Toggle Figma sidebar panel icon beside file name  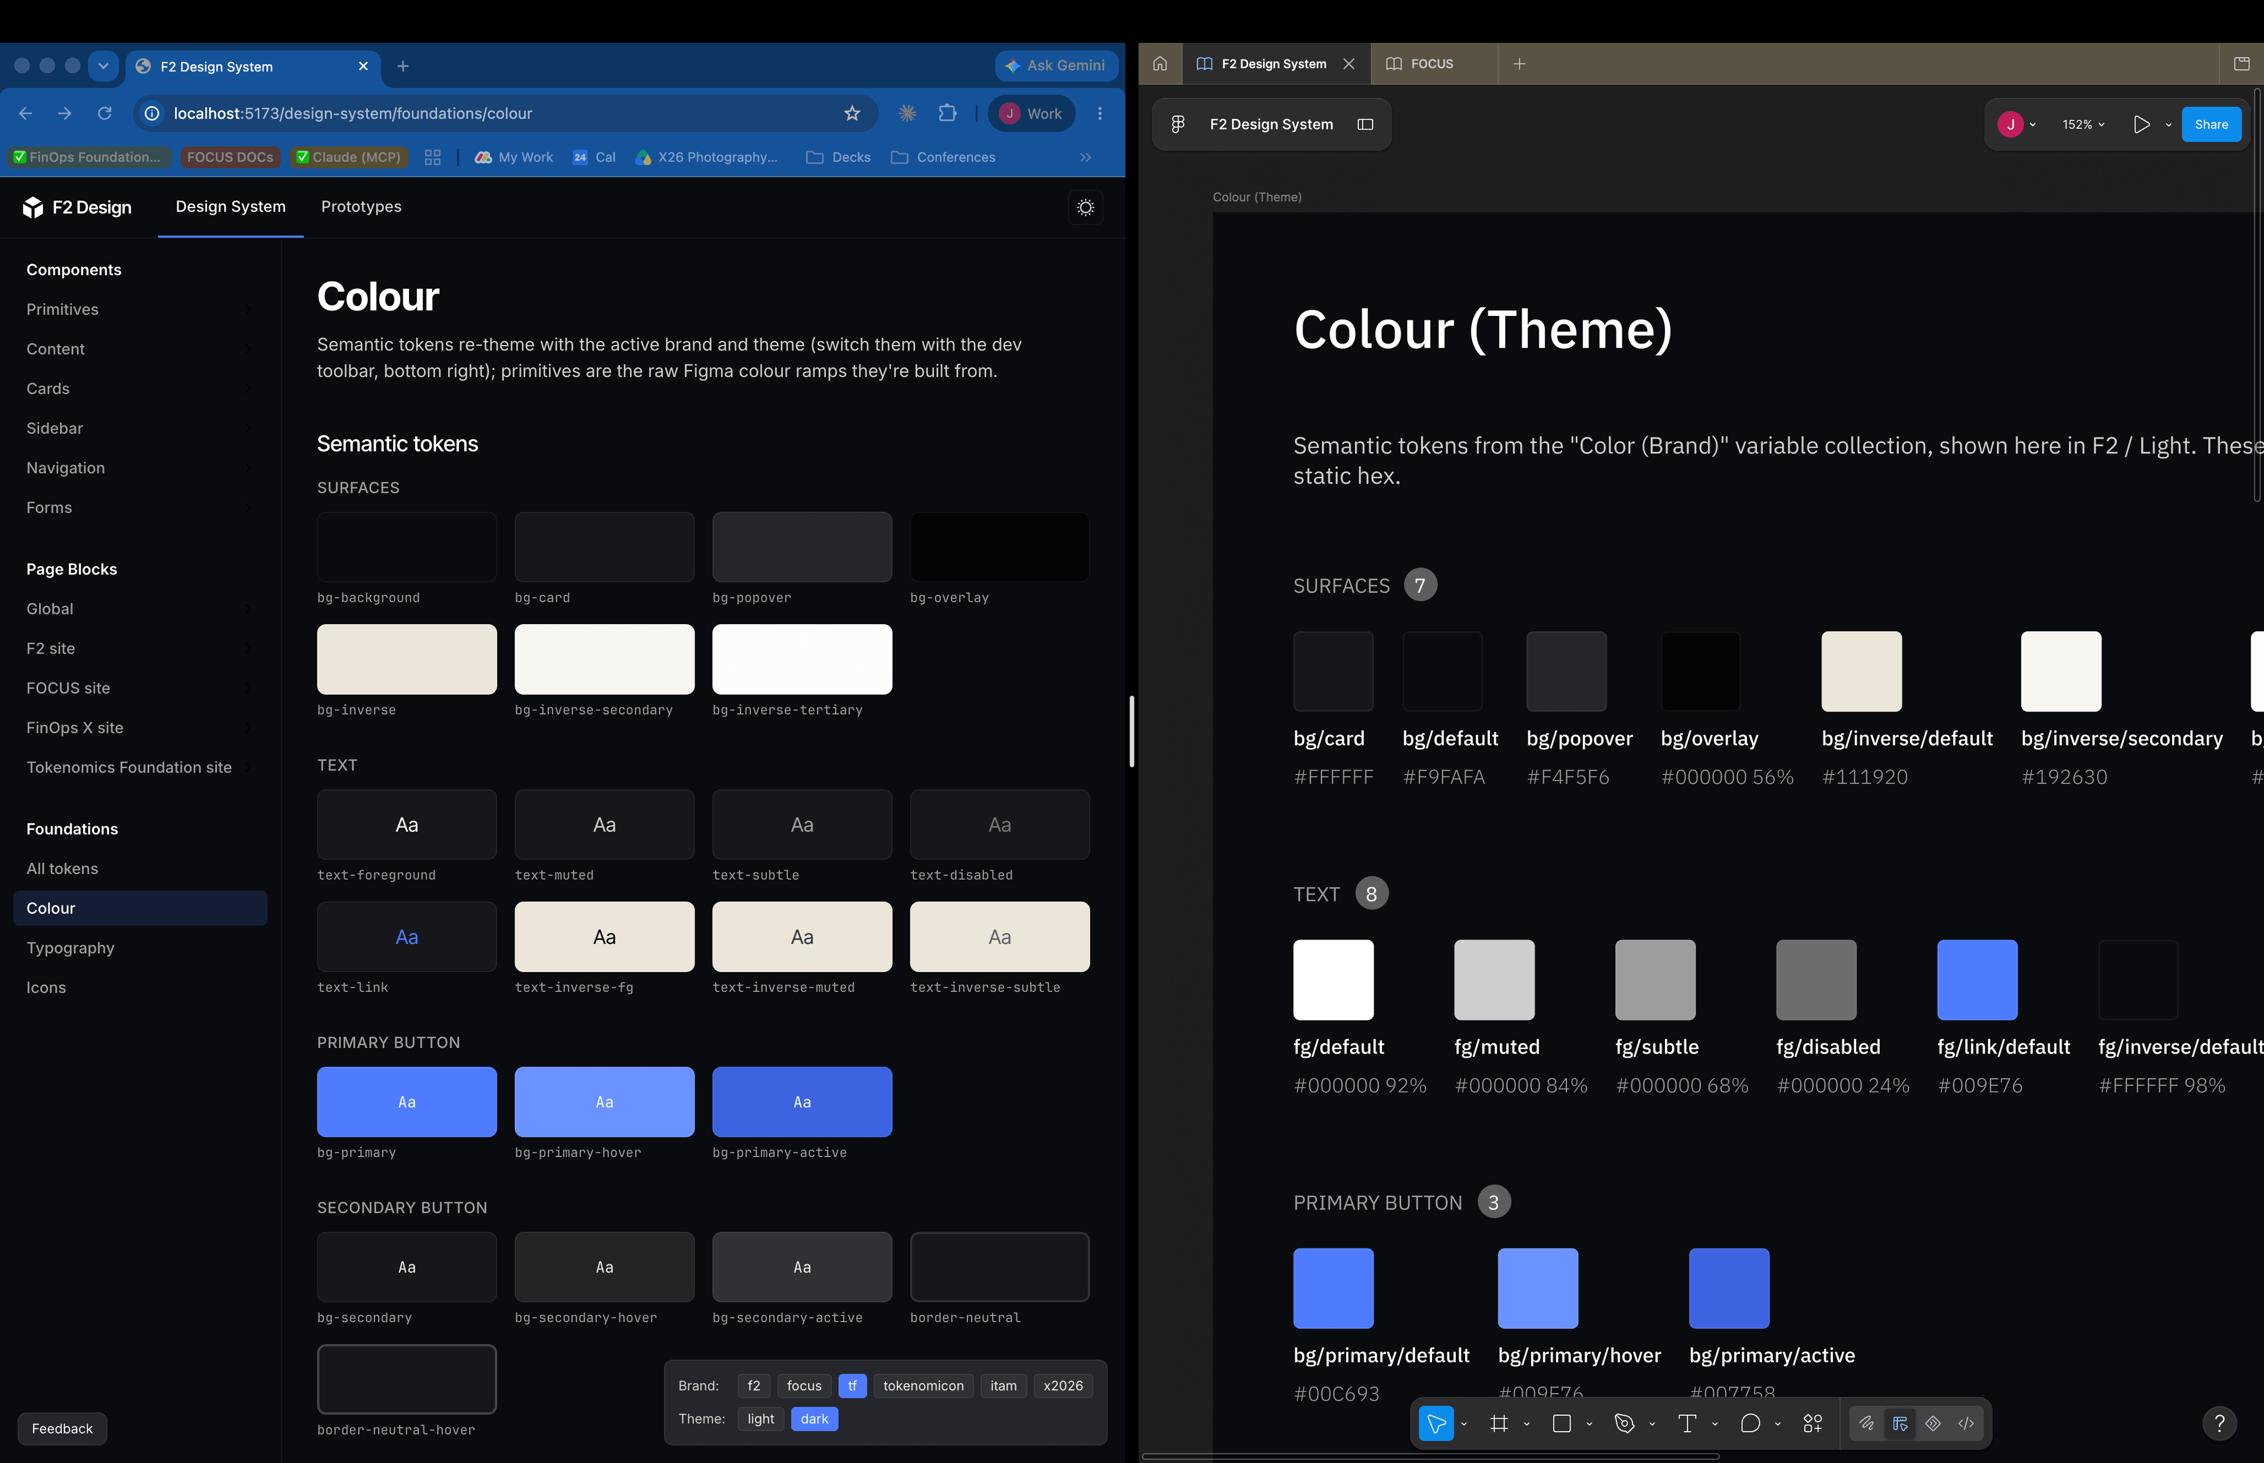click(x=1365, y=124)
